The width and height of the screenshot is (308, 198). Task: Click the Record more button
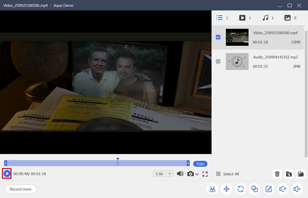coord(20,189)
